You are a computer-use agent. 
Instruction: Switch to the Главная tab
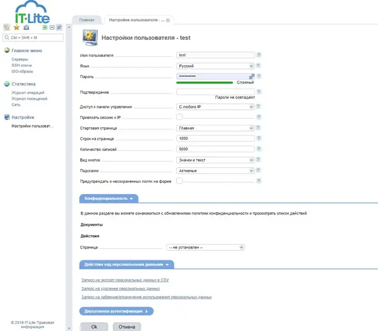[x=86, y=20]
